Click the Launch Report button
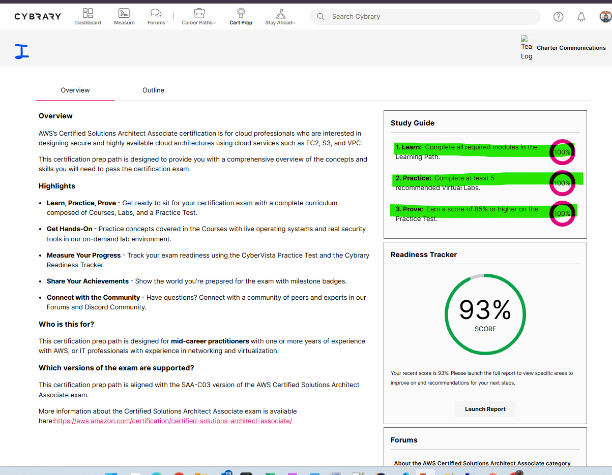 [x=485, y=409]
